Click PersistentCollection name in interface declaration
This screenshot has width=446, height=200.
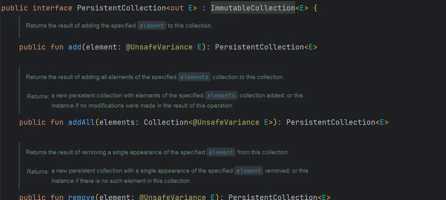coord(121,8)
